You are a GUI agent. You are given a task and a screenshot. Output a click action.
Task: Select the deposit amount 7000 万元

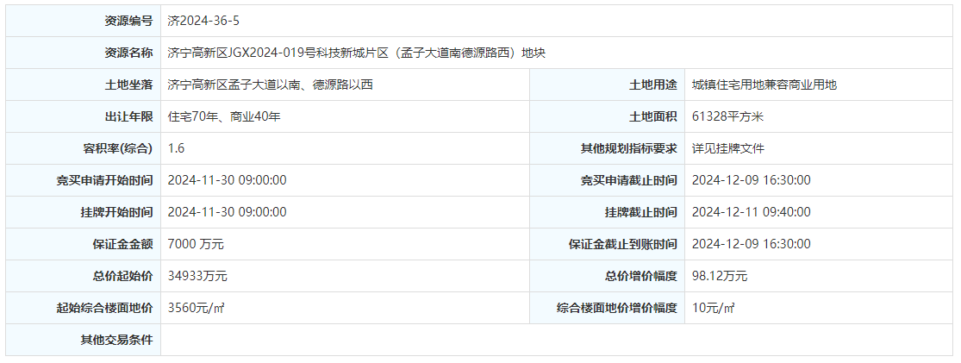click(x=196, y=244)
